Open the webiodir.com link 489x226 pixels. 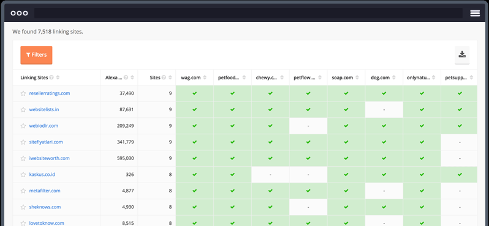tap(44, 126)
